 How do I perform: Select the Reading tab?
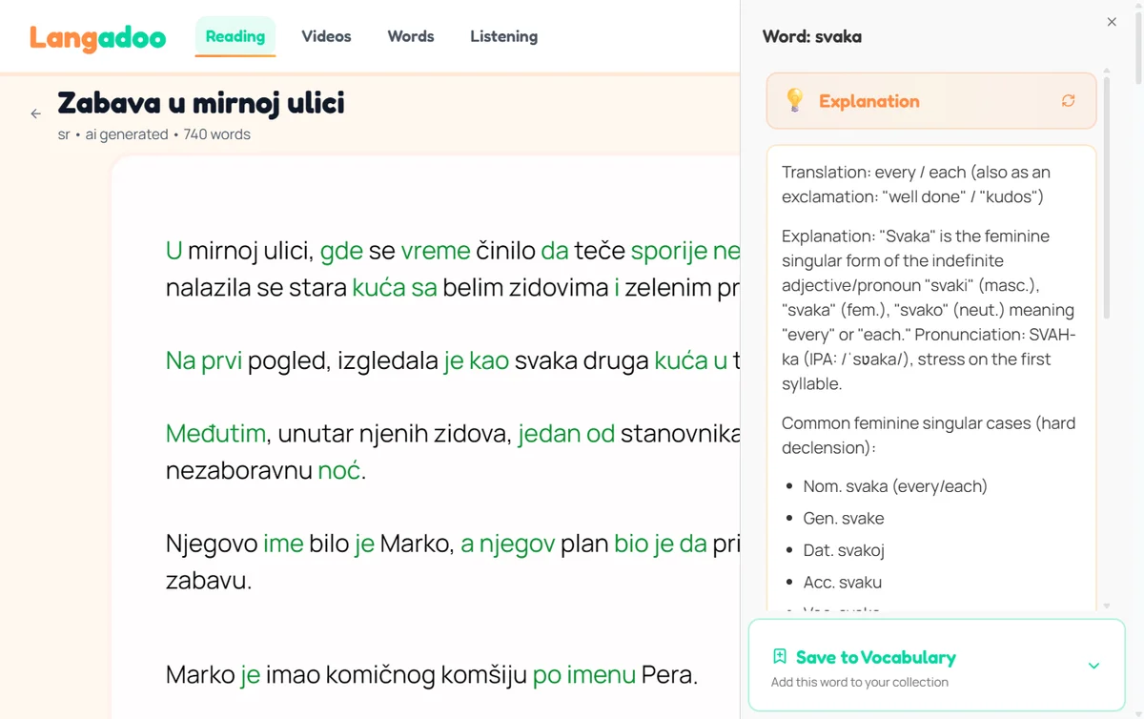click(235, 36)
